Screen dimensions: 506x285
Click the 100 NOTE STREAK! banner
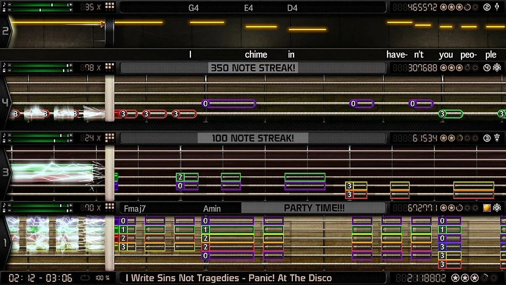253,138
